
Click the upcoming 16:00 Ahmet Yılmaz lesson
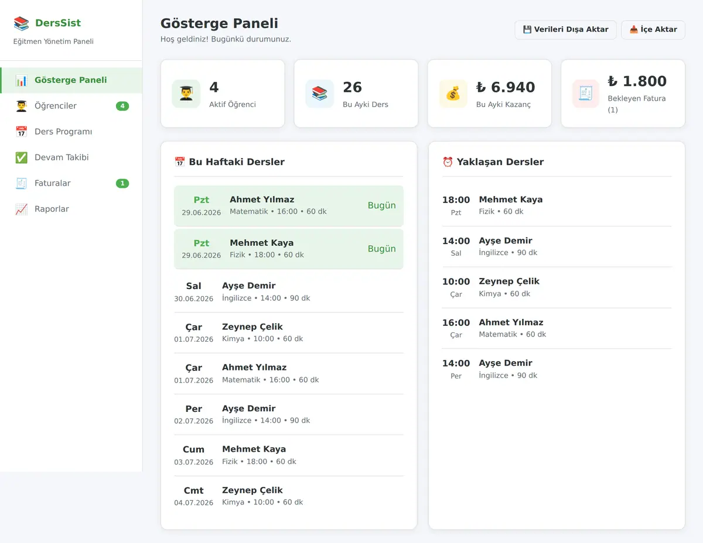pos(557,328)
